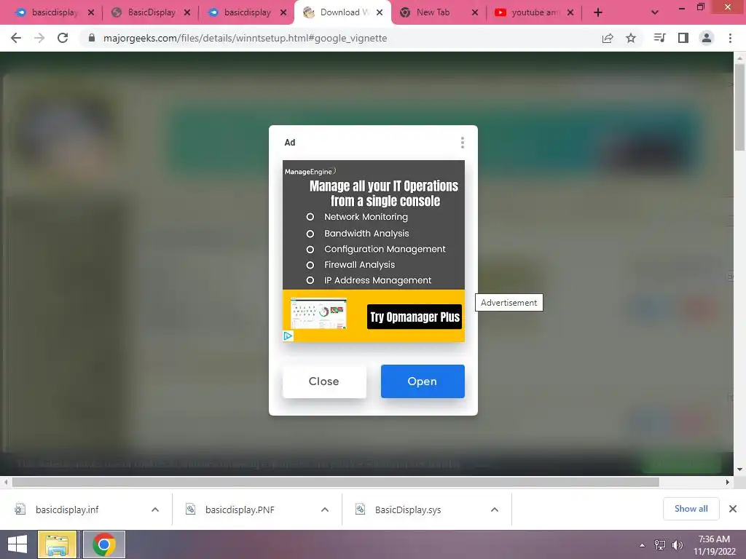Click the scroll down arrow
The image size is (746, 559).
(x=739, y=469)
